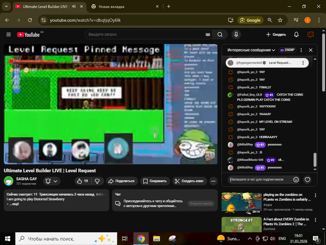Click @MisaelMuniz-b6t username in chat
This screenshot has height=245, width=326.
[x=250, y=160]
